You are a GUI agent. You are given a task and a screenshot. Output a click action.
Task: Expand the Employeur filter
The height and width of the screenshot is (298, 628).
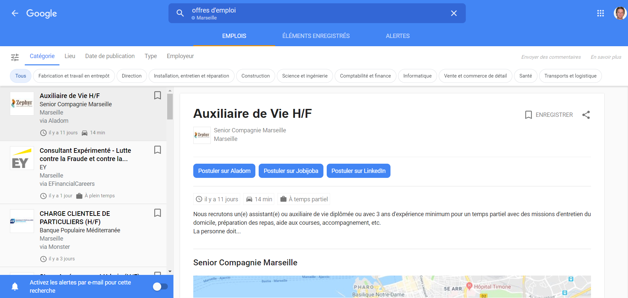[180, 56]
